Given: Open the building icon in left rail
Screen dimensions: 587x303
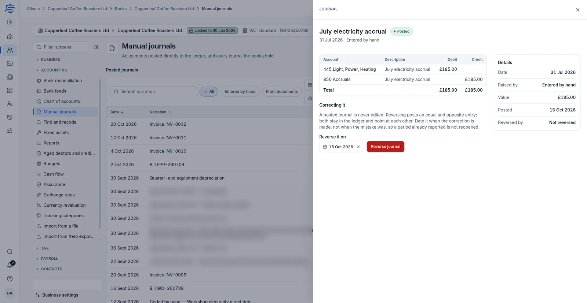Looking at the screenshot, I should tap(10, 77).
